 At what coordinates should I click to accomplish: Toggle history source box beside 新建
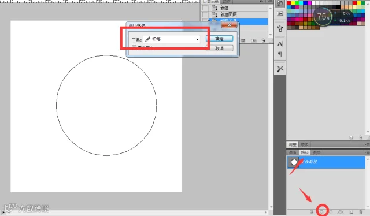[205, 8]
